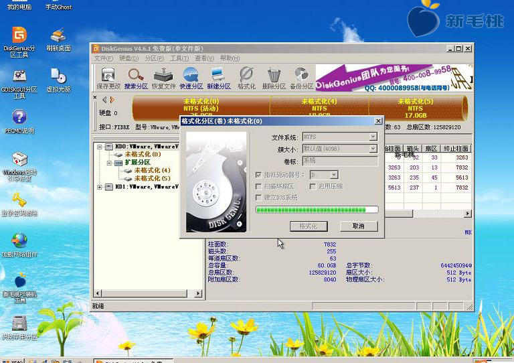Click the tree panel horizontal scrollbar
The image size is (514, 363).
coord(147,293)
